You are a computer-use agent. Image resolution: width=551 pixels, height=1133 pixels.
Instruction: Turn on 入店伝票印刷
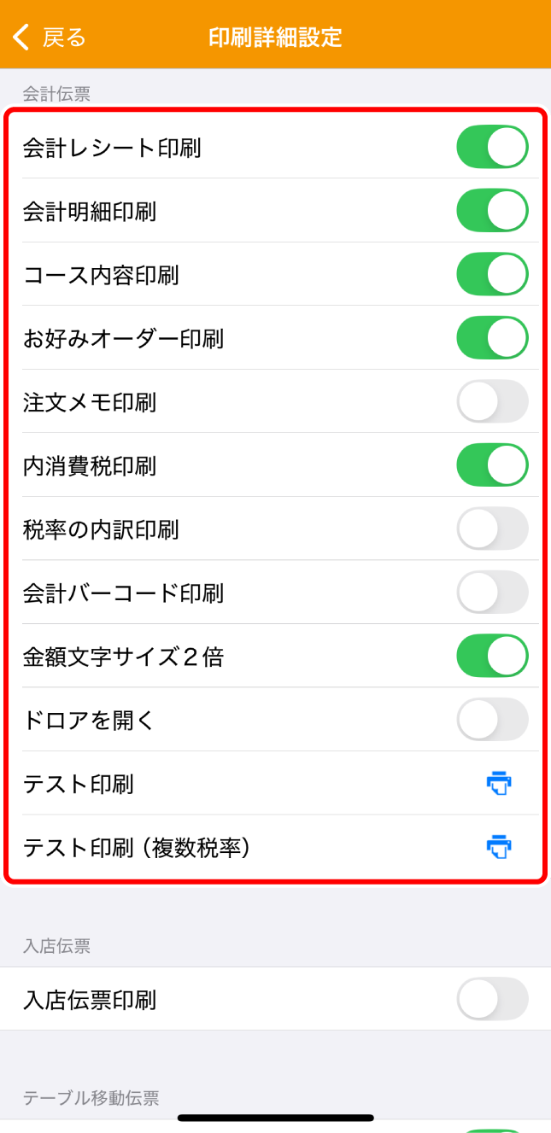tap(492, 999)
